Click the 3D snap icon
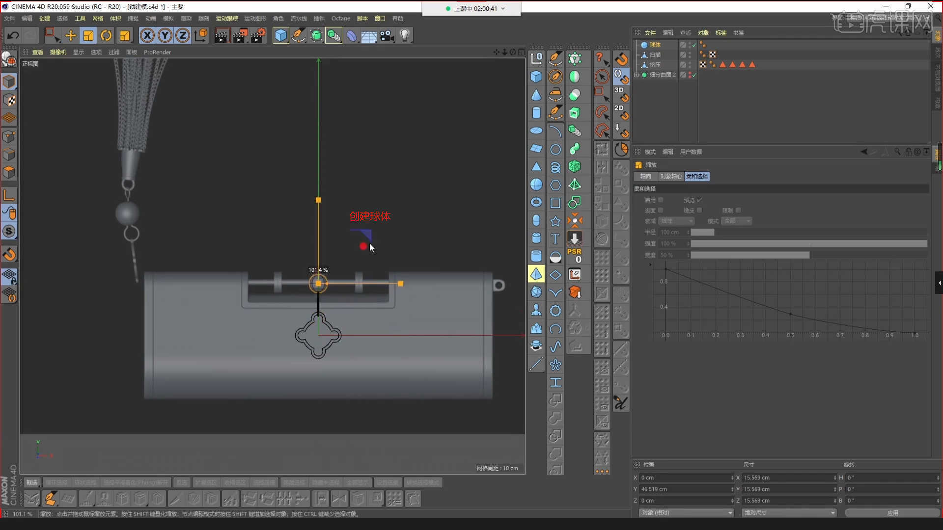The height and width of the screenshot is (530, 943). click(x=621, y=94)
